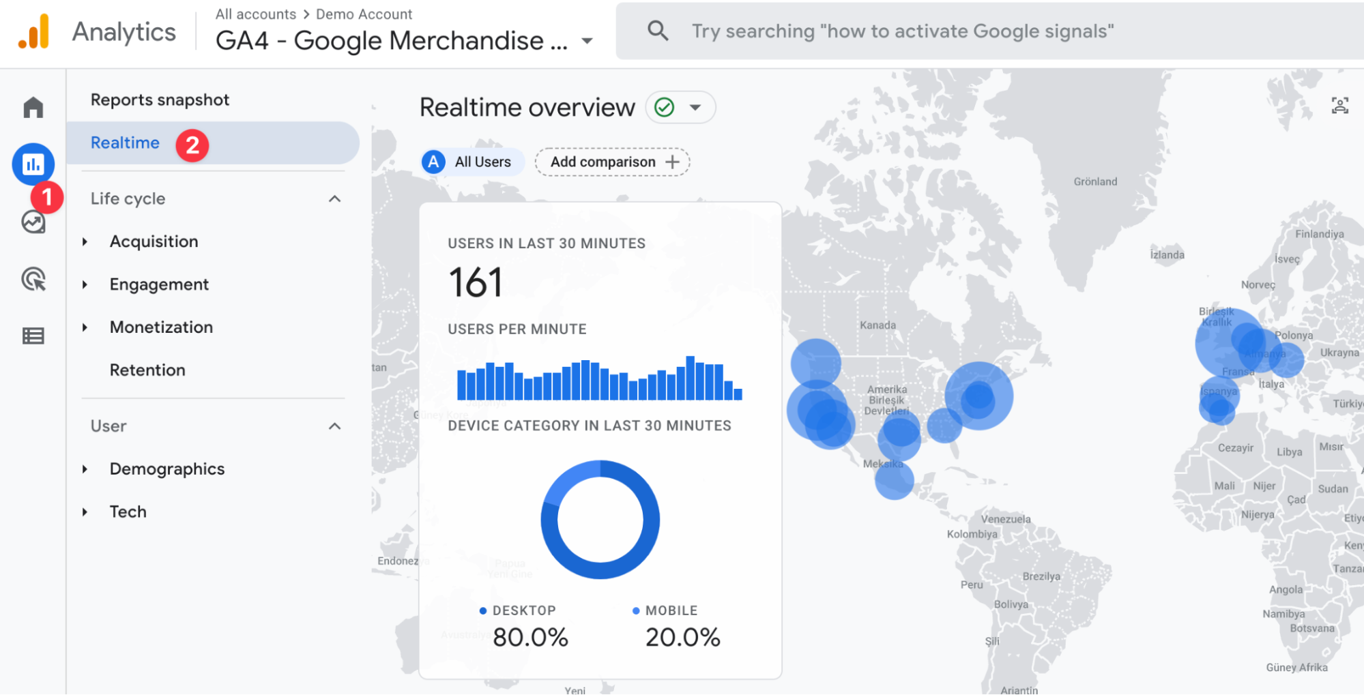1364x695 pixels.
Task: Click the 'Cezayir' map label
Action: 1236,448
